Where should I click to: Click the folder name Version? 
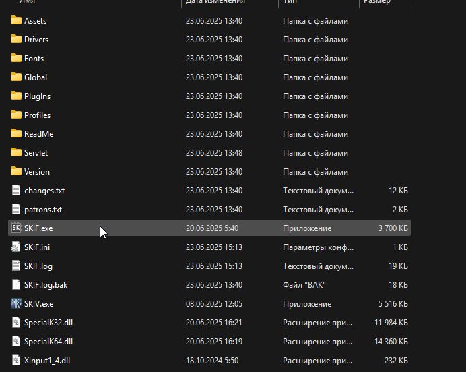pyautogui.click(x=37, y=172)
